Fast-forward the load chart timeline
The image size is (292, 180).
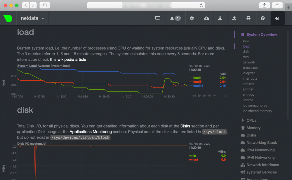click(x=204, y=96)
